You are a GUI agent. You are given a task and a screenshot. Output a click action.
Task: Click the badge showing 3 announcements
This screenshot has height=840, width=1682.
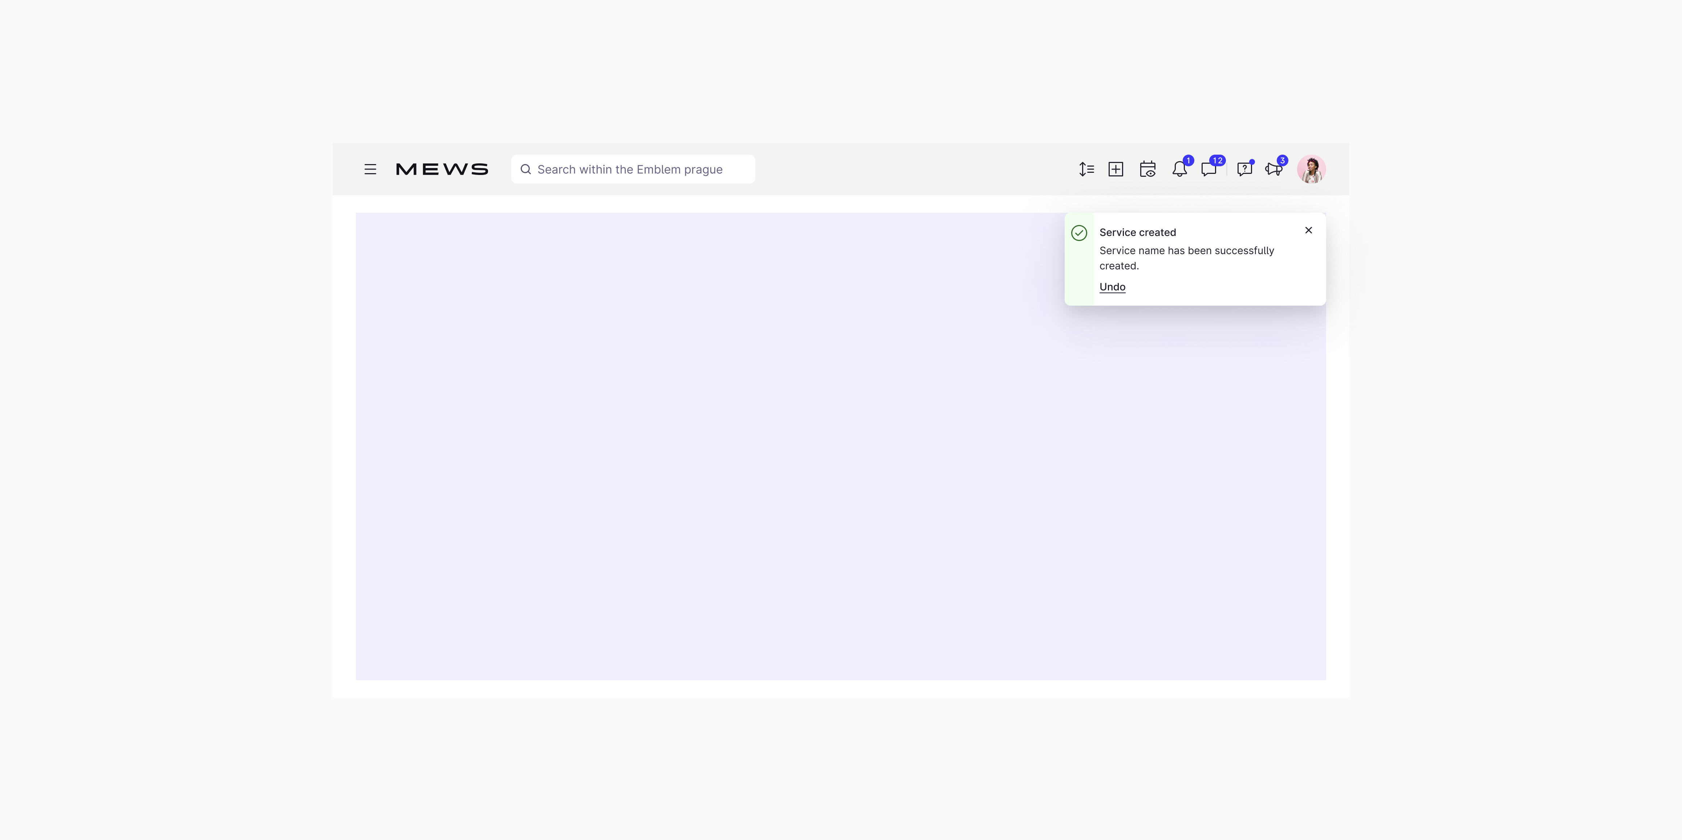click(1283, 160)
